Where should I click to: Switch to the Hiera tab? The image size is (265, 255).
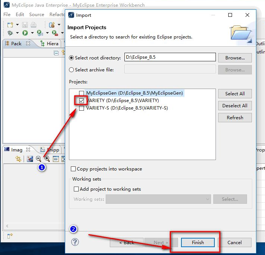tap(50, 44)
